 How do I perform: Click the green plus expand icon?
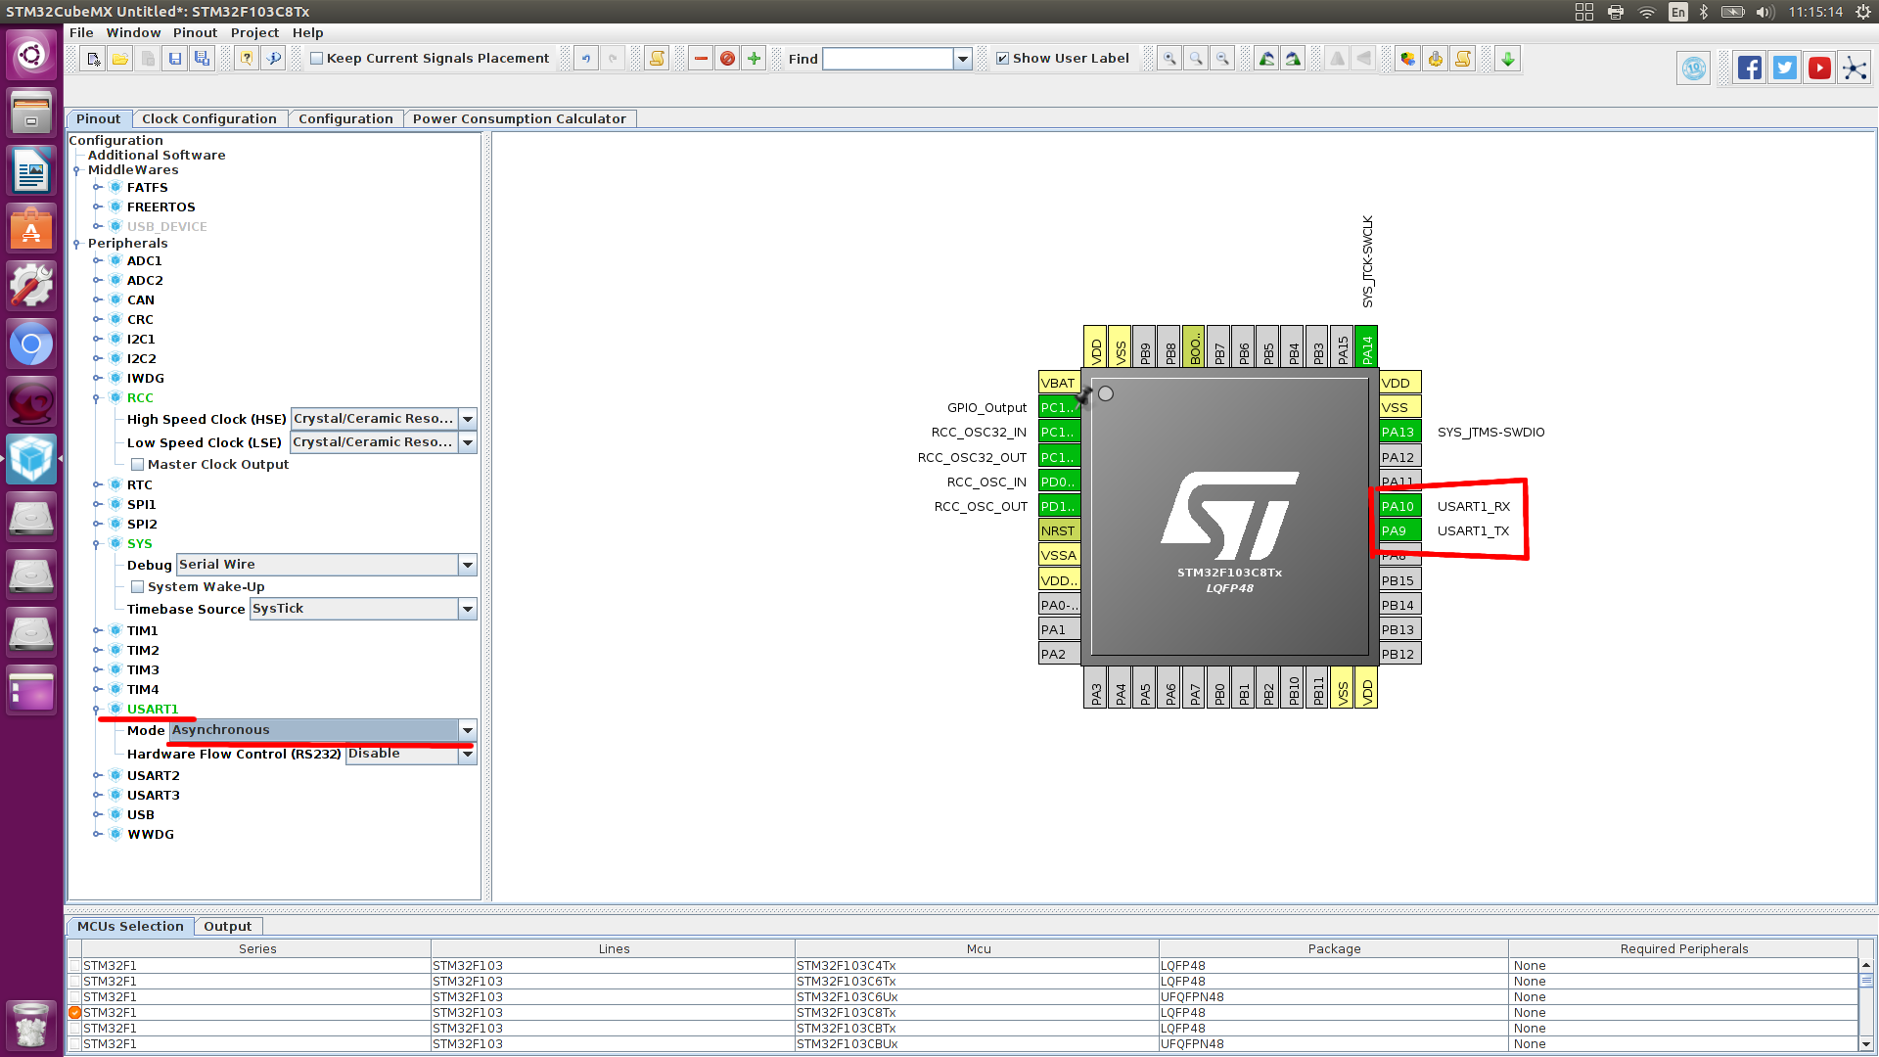point(754,59)
